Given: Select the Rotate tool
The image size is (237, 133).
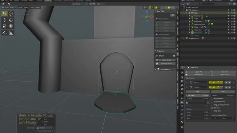Looking at the screenshot, I should click(x=11, y=20).
